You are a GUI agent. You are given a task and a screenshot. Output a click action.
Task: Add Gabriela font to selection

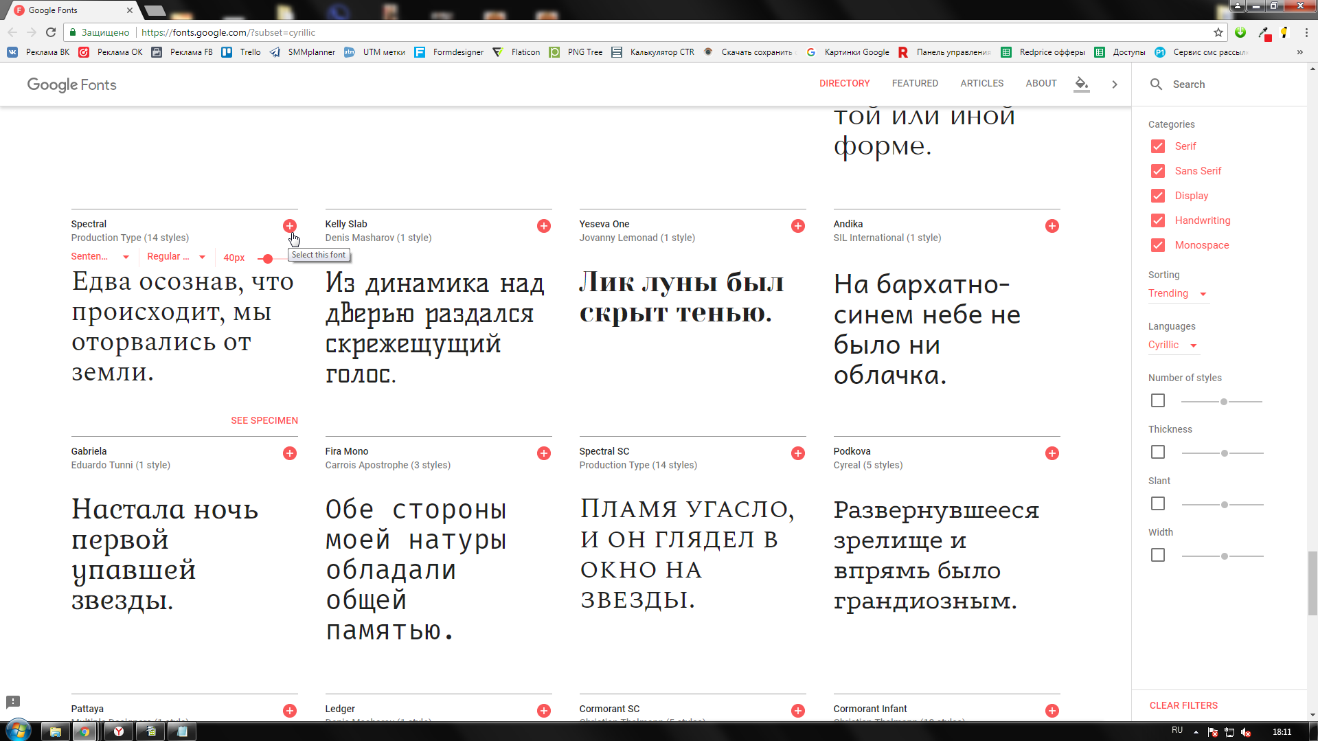click(x=290, y=453)
